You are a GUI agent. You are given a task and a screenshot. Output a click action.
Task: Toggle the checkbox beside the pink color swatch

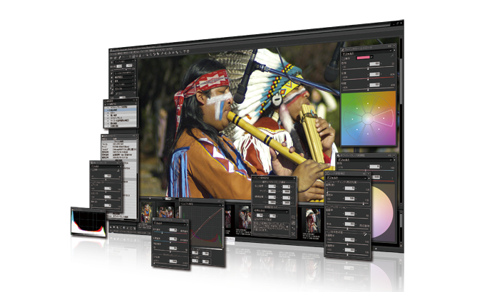[x=343, y=58]
